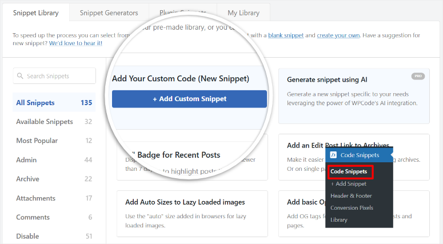This screenshot has width=443, height=244.
Task: Open the "create your own" link
Action: point(338,35)
